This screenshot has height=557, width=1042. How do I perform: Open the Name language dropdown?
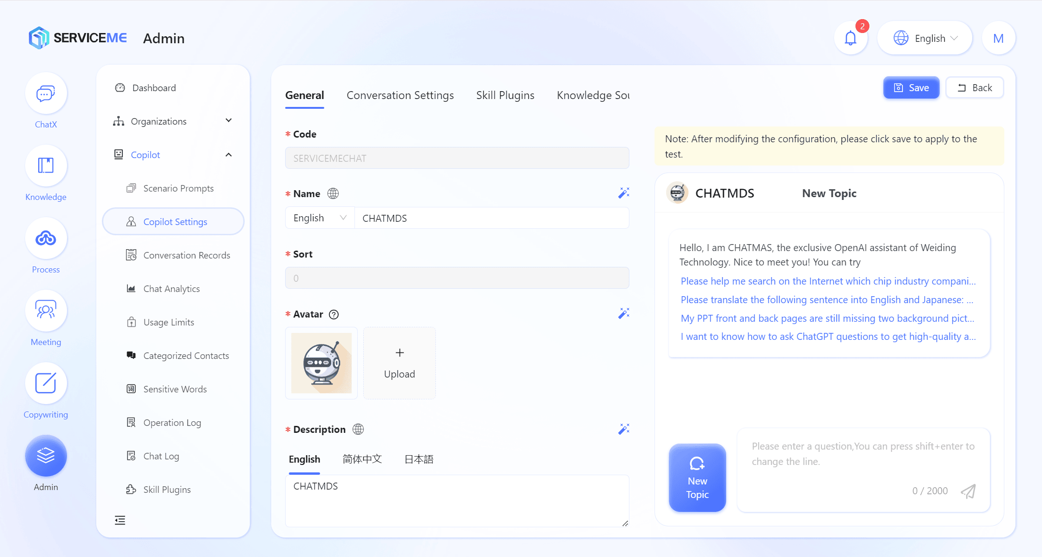click(x=320, y=218)
